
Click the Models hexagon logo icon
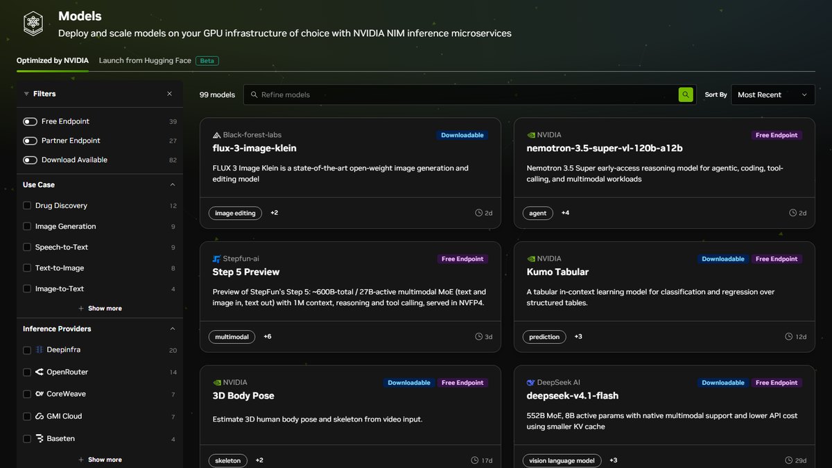33,24
